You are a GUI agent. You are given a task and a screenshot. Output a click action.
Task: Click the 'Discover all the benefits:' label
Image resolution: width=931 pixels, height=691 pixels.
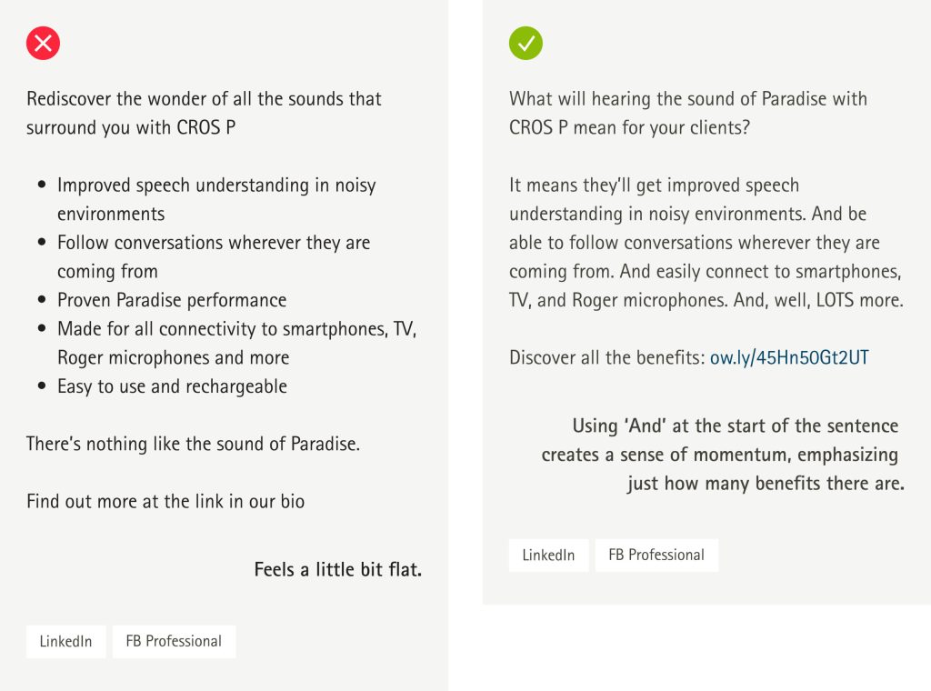pyautogui.click(x=606, y=357)
